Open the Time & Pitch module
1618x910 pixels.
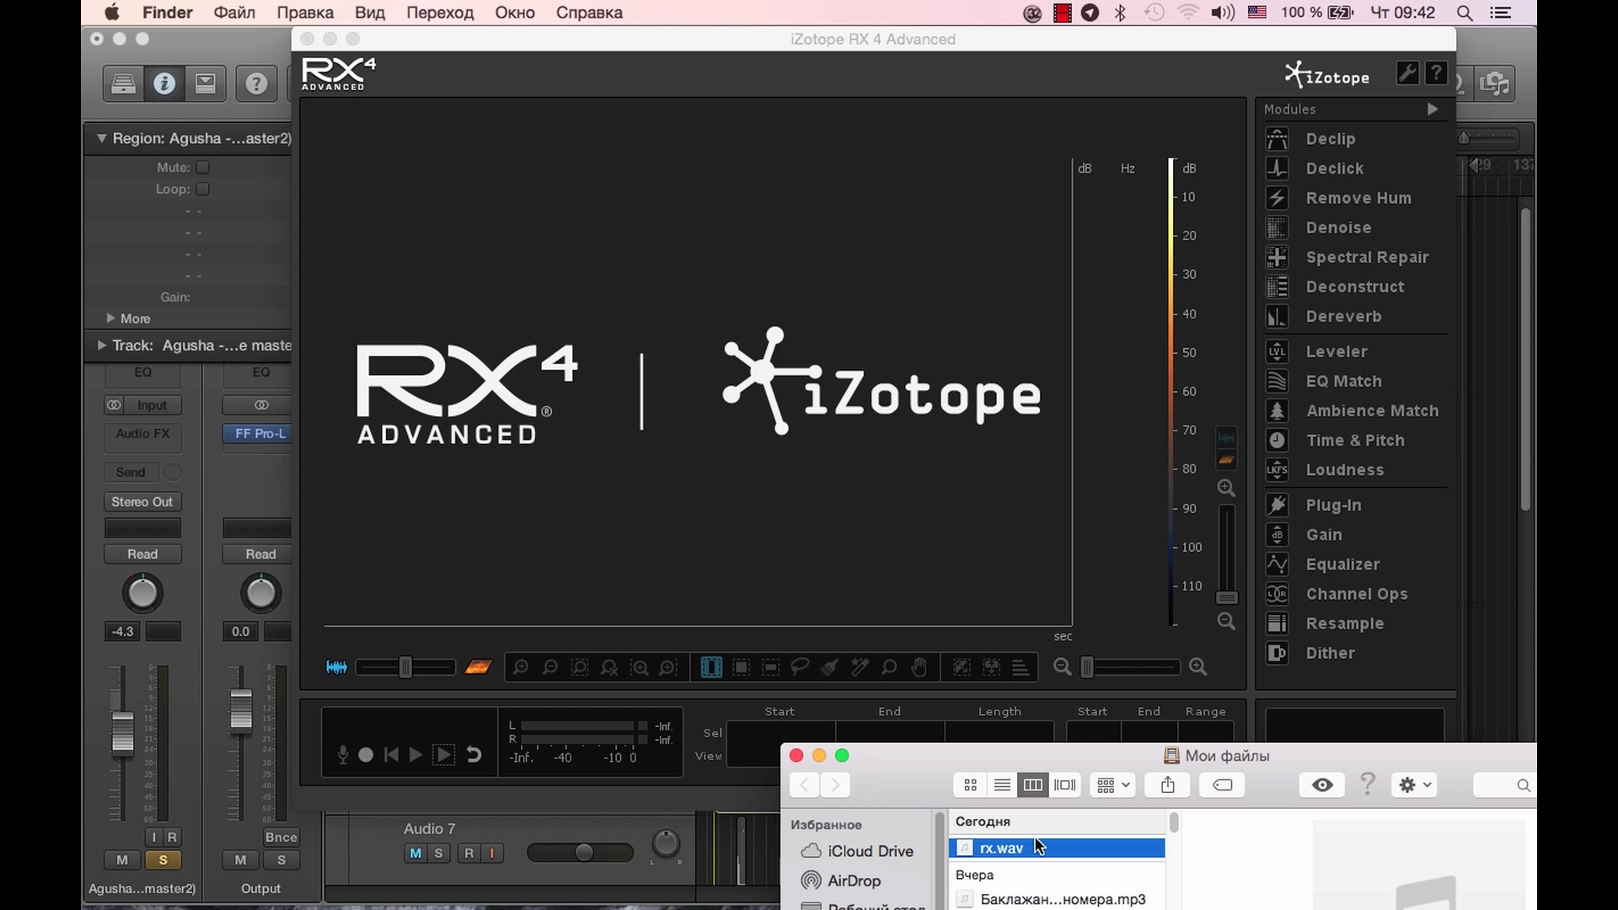click(1354, 440)
